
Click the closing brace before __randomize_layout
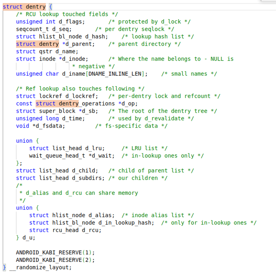pos(4,268)
